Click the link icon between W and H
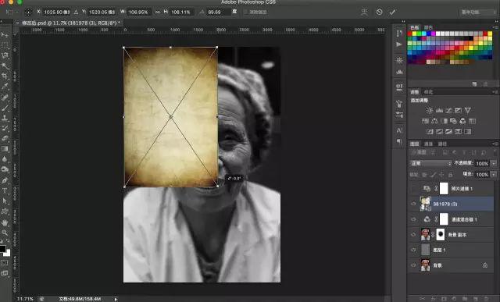 pos(158,12)
